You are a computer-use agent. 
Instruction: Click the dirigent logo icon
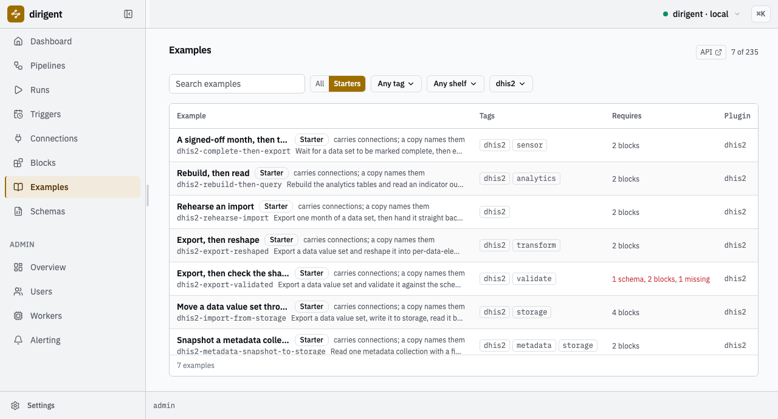pyautogui.click(x=16, y=14)
